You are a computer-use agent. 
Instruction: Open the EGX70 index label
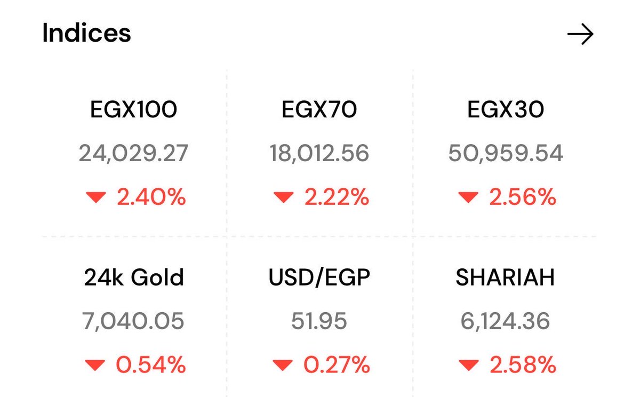pos(319,109)
